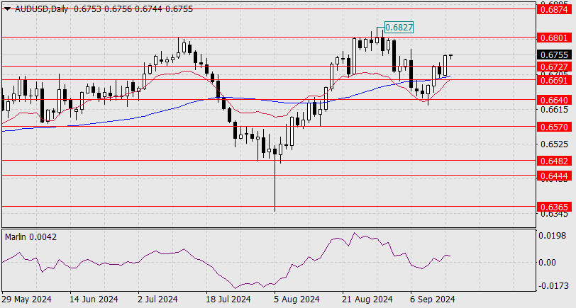Click the 0.6615 price scale value
Viewport: 576px width, 308px height.
click(x=553, y=109)
